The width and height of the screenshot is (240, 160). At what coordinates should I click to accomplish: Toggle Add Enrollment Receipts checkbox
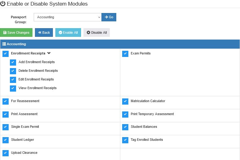(13, 63)
